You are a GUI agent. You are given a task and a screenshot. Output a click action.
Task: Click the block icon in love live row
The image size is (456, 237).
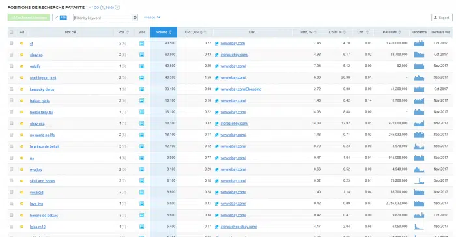pos(141,204)
